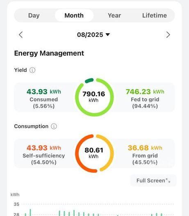
Task: Open the Lifetime tab
Action: point(155,16)
